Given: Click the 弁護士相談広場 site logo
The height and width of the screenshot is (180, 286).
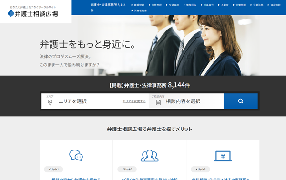Looking at the screenshot, I should 33,14.
